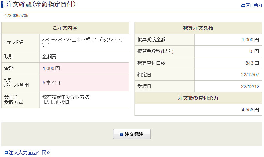The width and height of the screenshot is (264, 157).
Task: Click the 注文確認(金額指定買付) page heading
Action: pyautogui.click(x=41, y=5)
